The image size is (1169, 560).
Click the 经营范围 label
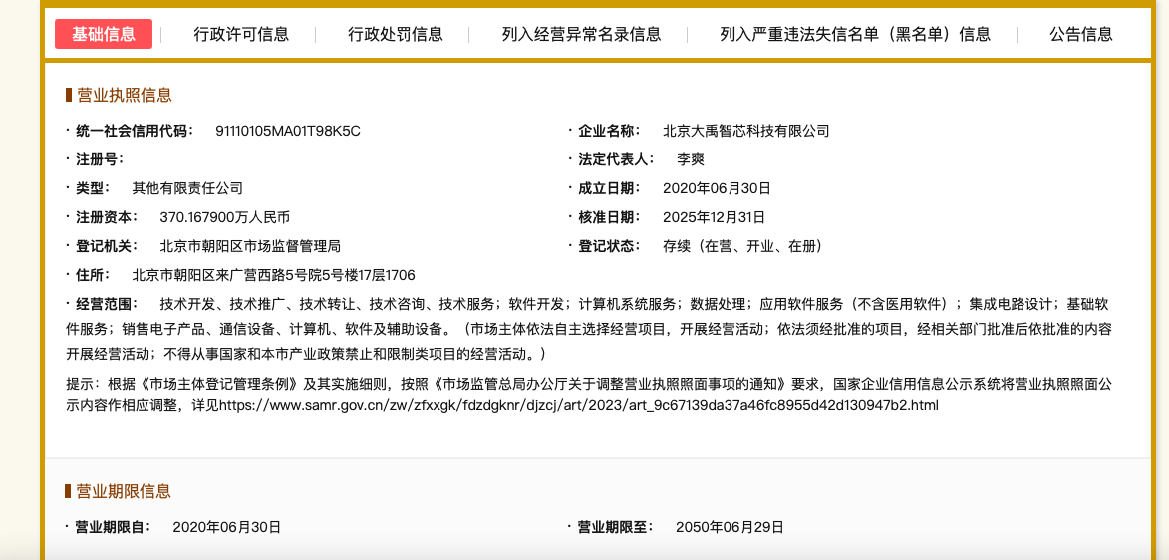pyautogui.click(x=108, y=304)
